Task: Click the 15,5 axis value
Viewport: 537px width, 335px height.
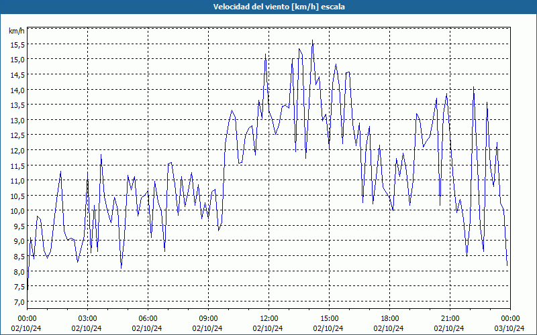Action: click(x=18, y=44)
